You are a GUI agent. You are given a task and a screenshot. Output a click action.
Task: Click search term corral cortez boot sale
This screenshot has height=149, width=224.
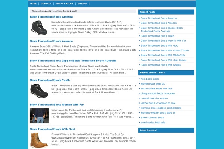click(x=153, y=123)
